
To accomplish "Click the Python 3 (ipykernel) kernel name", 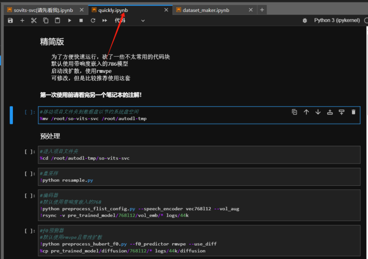I will [337, 20].
